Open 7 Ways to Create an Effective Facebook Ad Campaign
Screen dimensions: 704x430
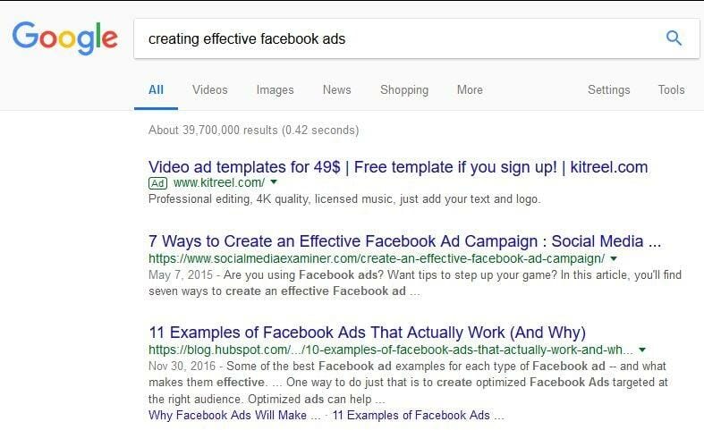pos(404,241)
